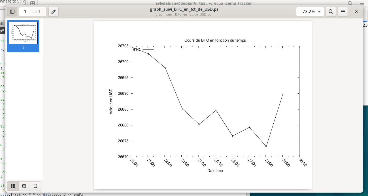Image resolution: width=368 pixels, height=196 pixels.
Task: Click the data point at 28:00 on the graph
Action: (266, 146)
